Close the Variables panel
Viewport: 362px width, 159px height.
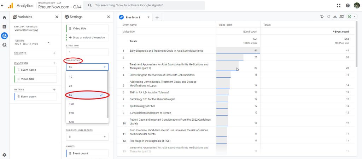57,17
